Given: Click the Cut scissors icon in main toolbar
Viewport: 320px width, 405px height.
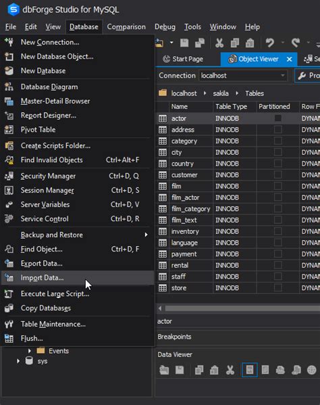Looking at the screenshot, I should pos(219,43).
